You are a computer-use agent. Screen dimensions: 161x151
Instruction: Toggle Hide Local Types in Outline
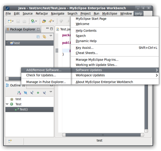[x=44, y=93]
